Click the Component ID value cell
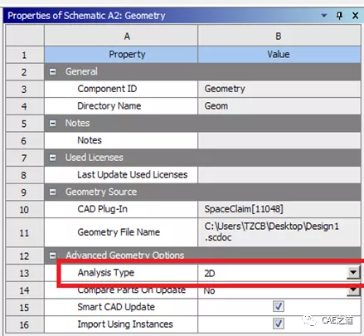The height and width of the screenshot is (336, 364). pos(279,89)
